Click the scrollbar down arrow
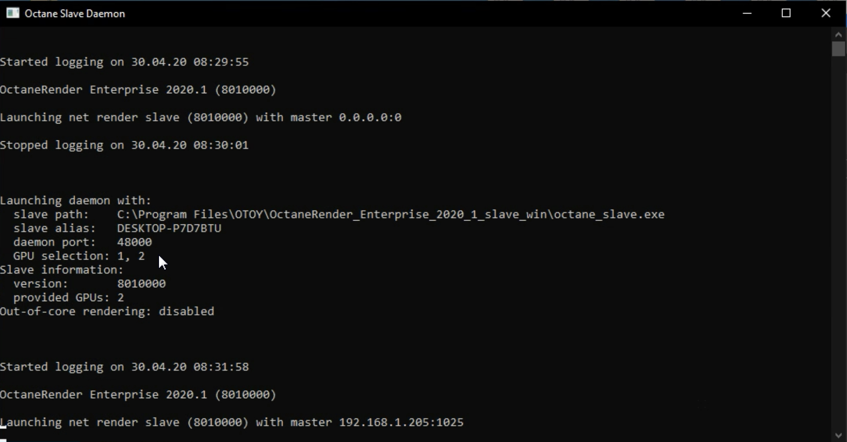The width and height of the screenshot is (847, 442). tap(839, 435)
